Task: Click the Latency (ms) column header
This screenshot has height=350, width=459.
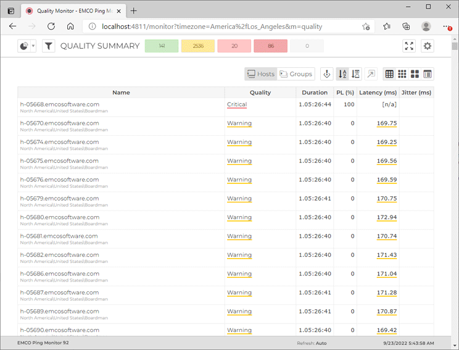Action: [378, 93]
